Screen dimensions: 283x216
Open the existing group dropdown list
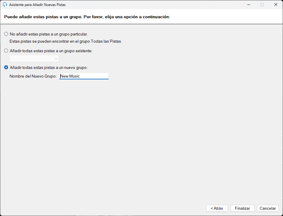point(34,58)
